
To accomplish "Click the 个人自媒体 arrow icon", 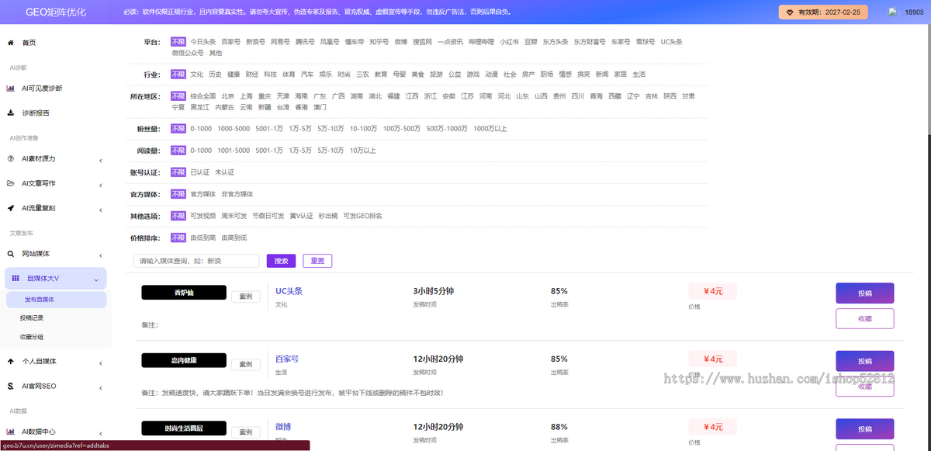I will [x=10, y=361].
